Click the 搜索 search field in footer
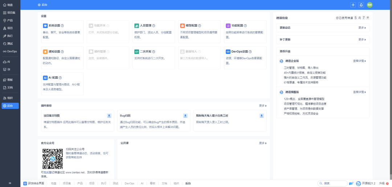 (x=334, y=183)
